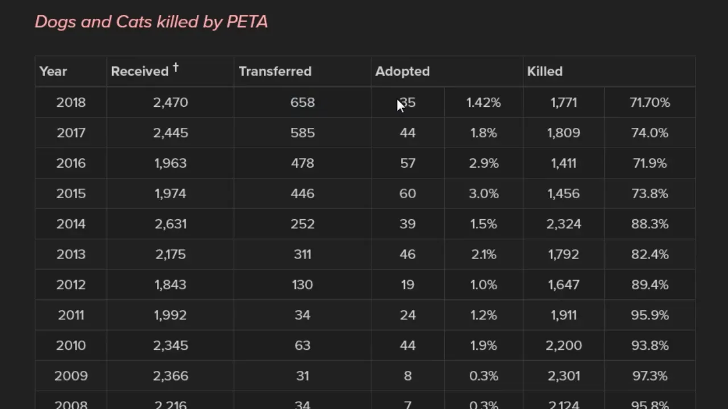Viewport: 728px width, 409px height.
Task: Click the 60 adopted cell for 2015
Action: click(407, 194)
